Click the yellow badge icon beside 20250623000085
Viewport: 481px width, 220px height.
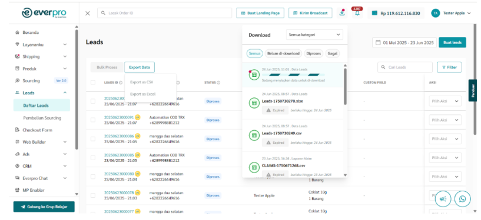(x=138, y=155)
